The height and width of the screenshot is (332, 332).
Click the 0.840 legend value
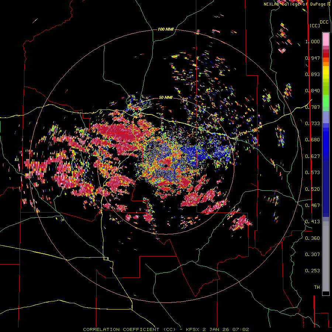click(312, 91)
